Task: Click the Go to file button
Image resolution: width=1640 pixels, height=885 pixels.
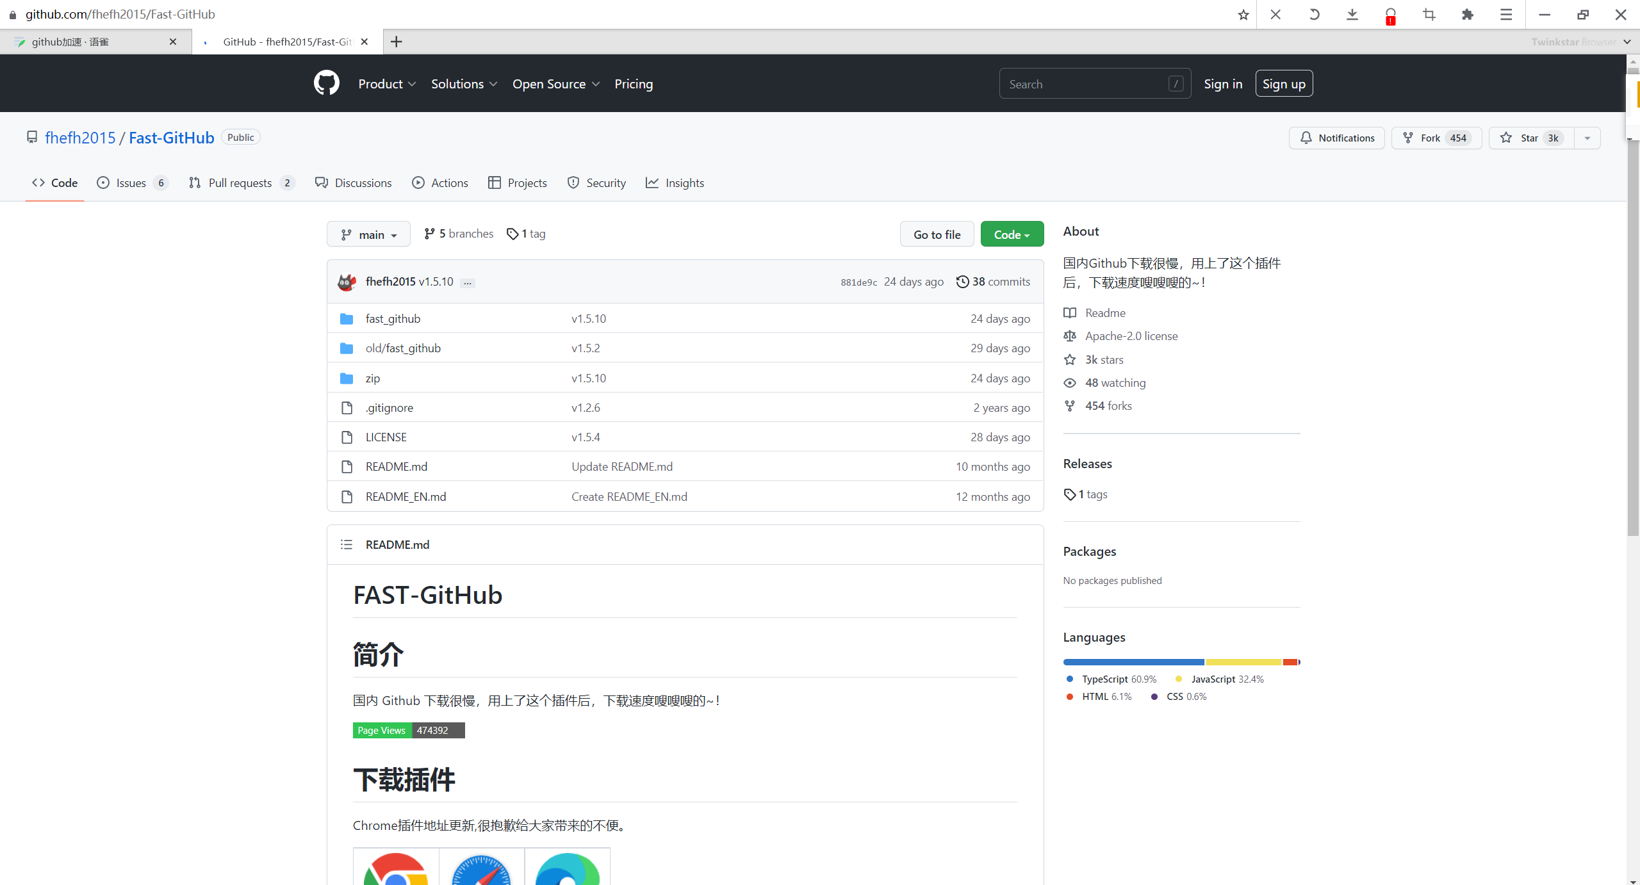Action: [x=937, y=234]
